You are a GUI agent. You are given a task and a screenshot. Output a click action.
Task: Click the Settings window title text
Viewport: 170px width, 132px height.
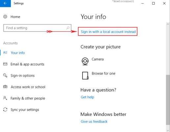pyautogui.click(x=18, y=3)
